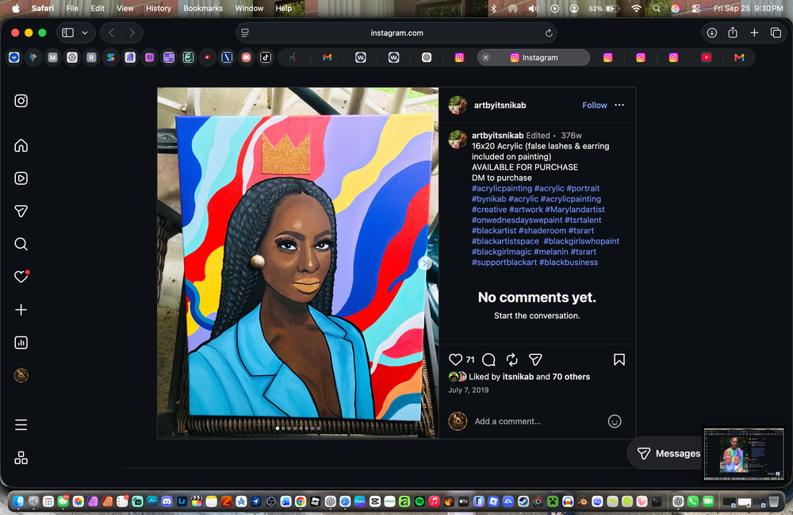Click the Instagram logo in sidebar
793x515 pixels.
pos(21,101)
